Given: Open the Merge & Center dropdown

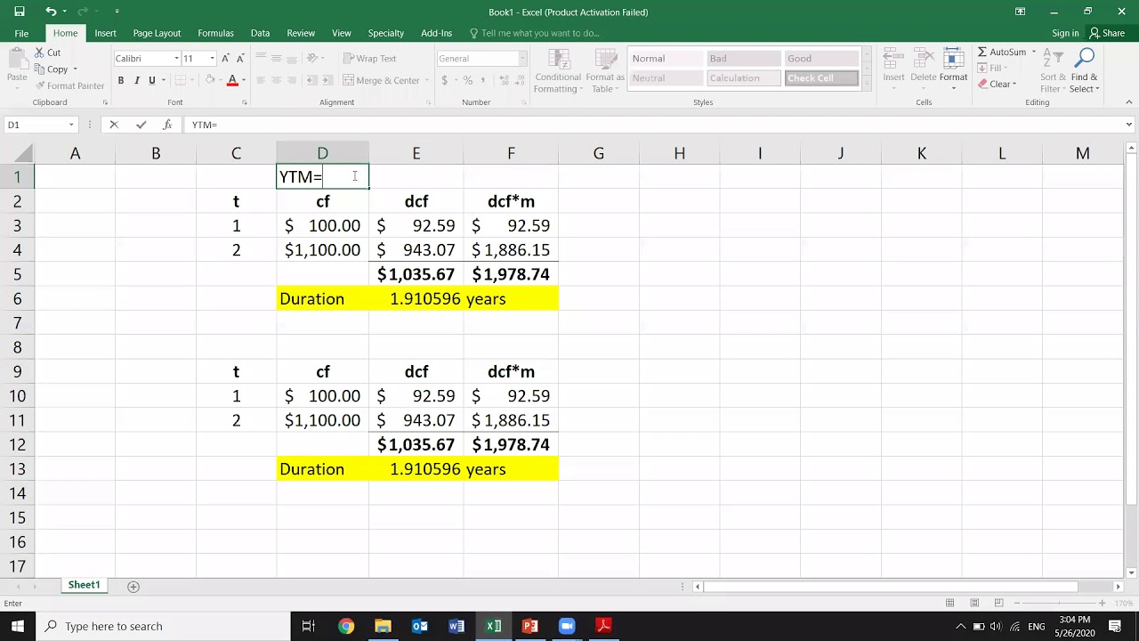Looking at the screenshot, I should pyautogui.click(x=425, y=80).
